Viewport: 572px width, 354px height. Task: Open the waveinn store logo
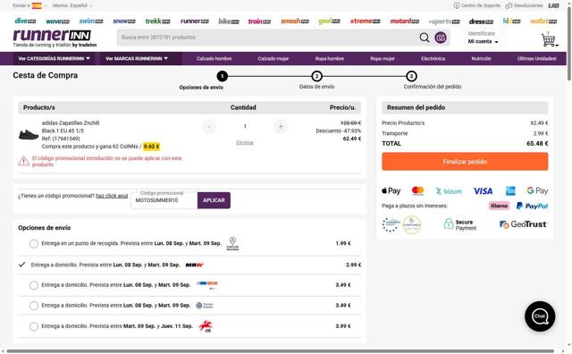(57, 21)
